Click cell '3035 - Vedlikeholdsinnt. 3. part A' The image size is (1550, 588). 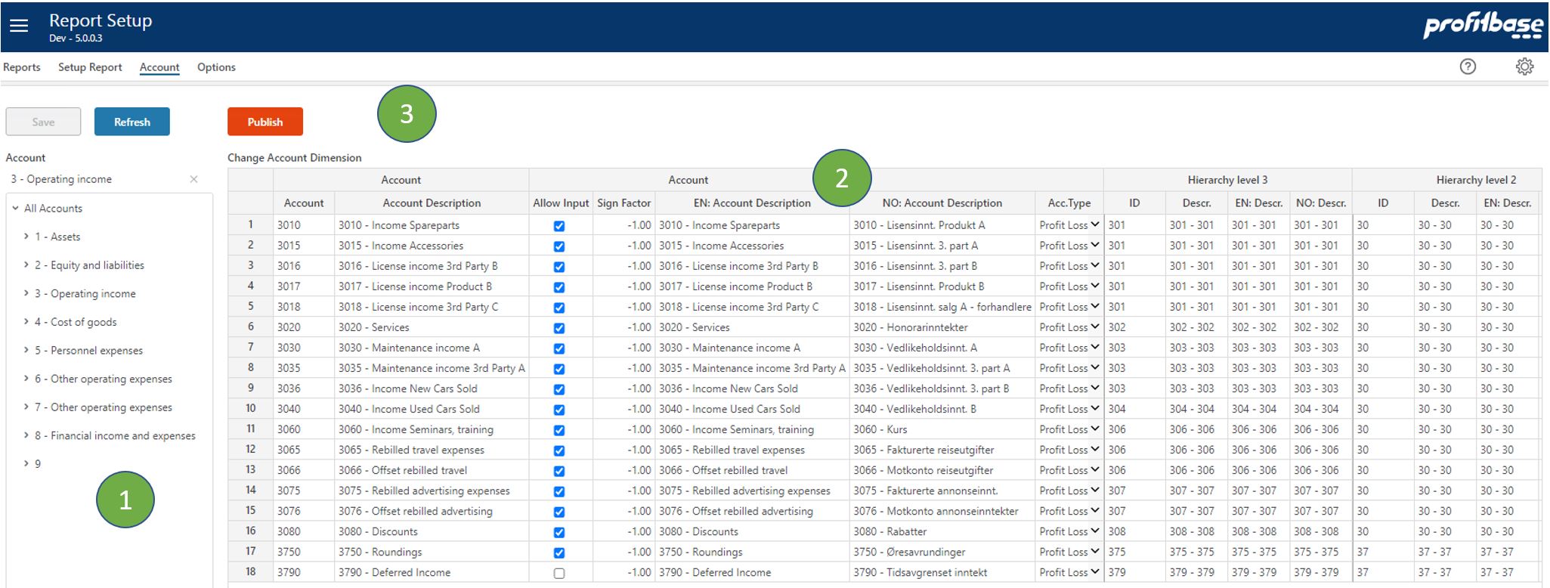click(x=942, y=368)
